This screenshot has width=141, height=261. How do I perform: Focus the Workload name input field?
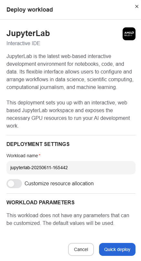[71, 168]
